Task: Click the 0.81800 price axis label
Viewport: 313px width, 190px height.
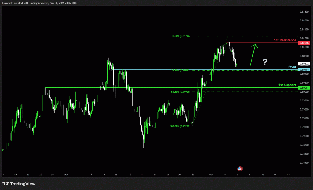Action: pyautogui.click(x=304, y=12)
